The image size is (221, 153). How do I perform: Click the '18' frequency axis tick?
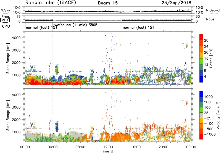pos(18,16)
